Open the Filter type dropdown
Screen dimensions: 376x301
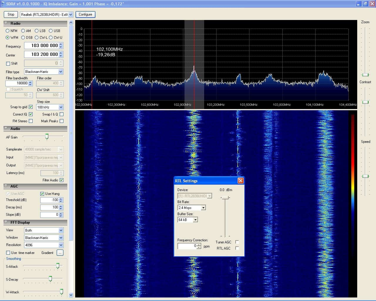[61, 72]
